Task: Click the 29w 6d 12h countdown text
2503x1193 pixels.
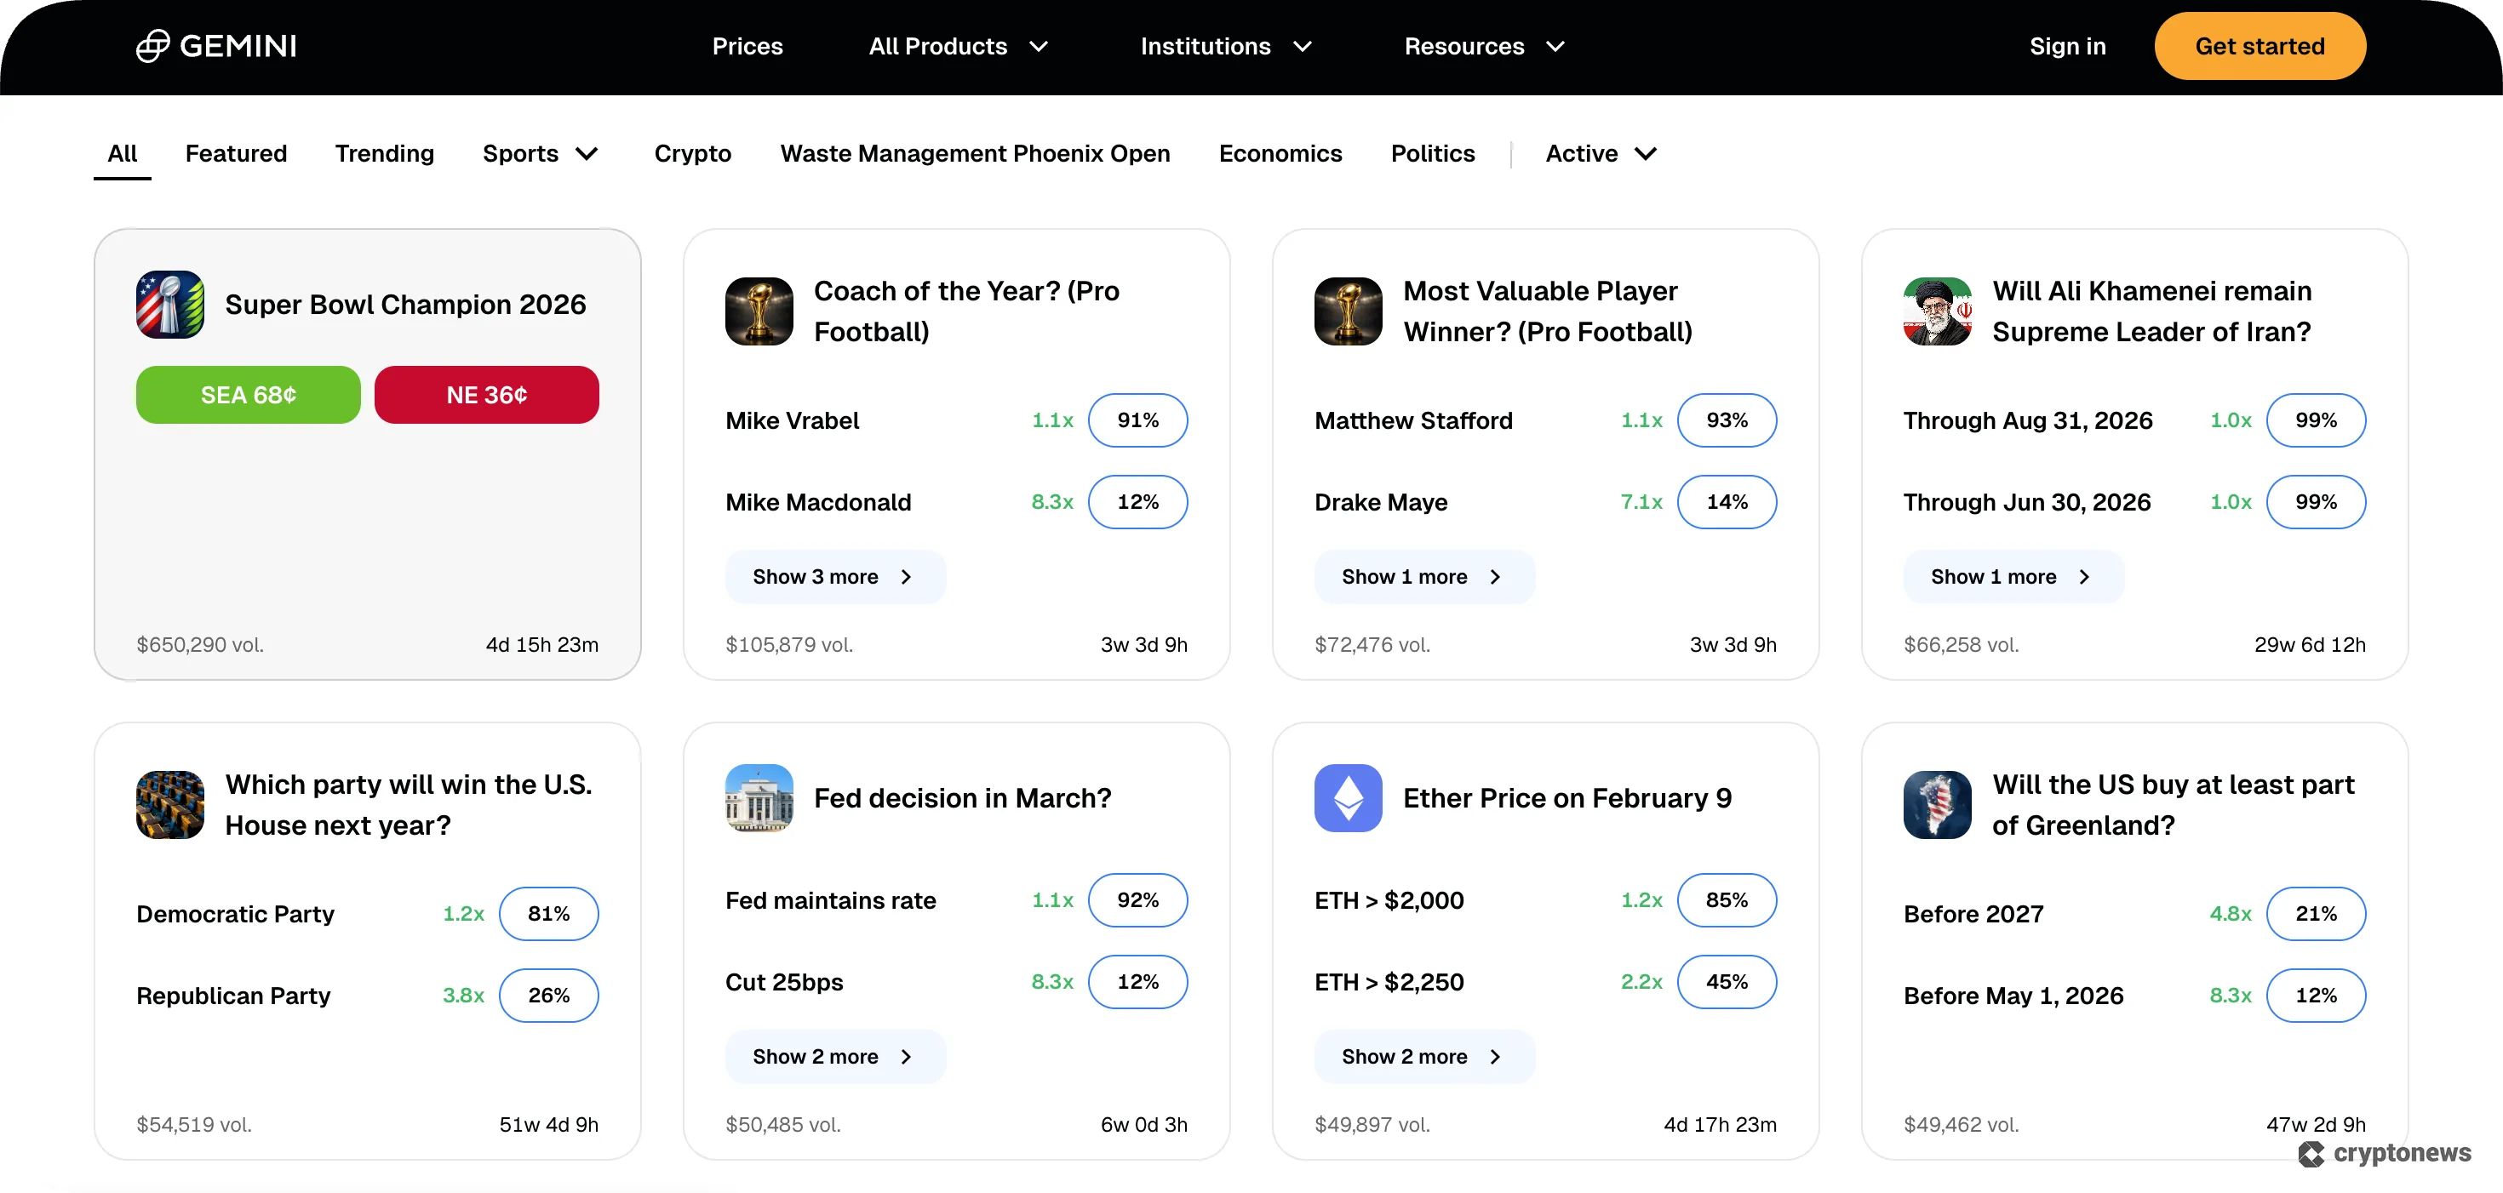Action: click(2310, 645)
